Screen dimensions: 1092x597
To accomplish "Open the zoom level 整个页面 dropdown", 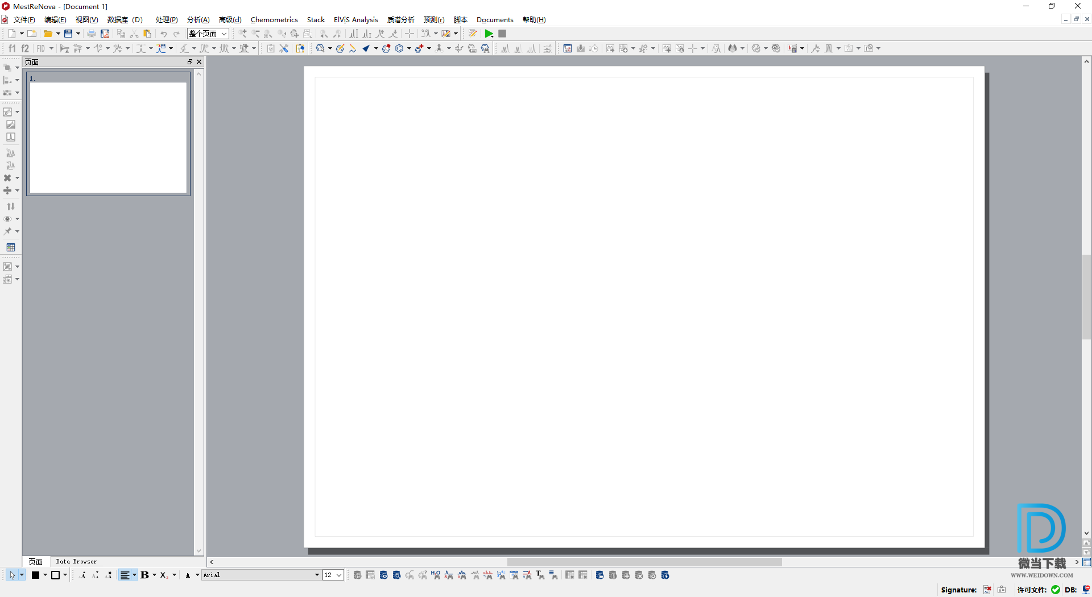I will coord(208,34).
